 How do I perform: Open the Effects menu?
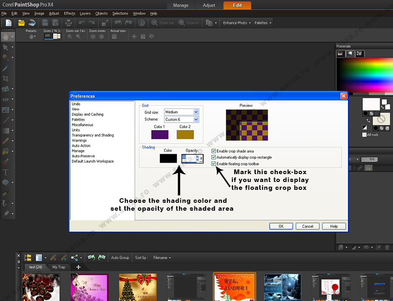point(70,13)
